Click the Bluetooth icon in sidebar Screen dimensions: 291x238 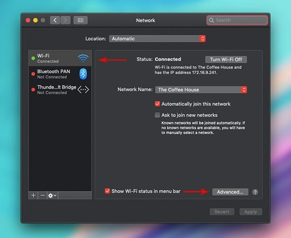(x=83, y=74)
